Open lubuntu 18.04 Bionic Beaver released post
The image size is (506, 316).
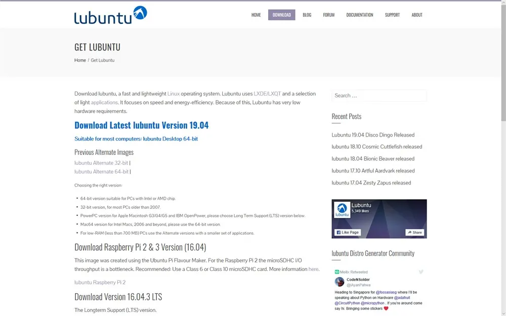tap(373, 159)
